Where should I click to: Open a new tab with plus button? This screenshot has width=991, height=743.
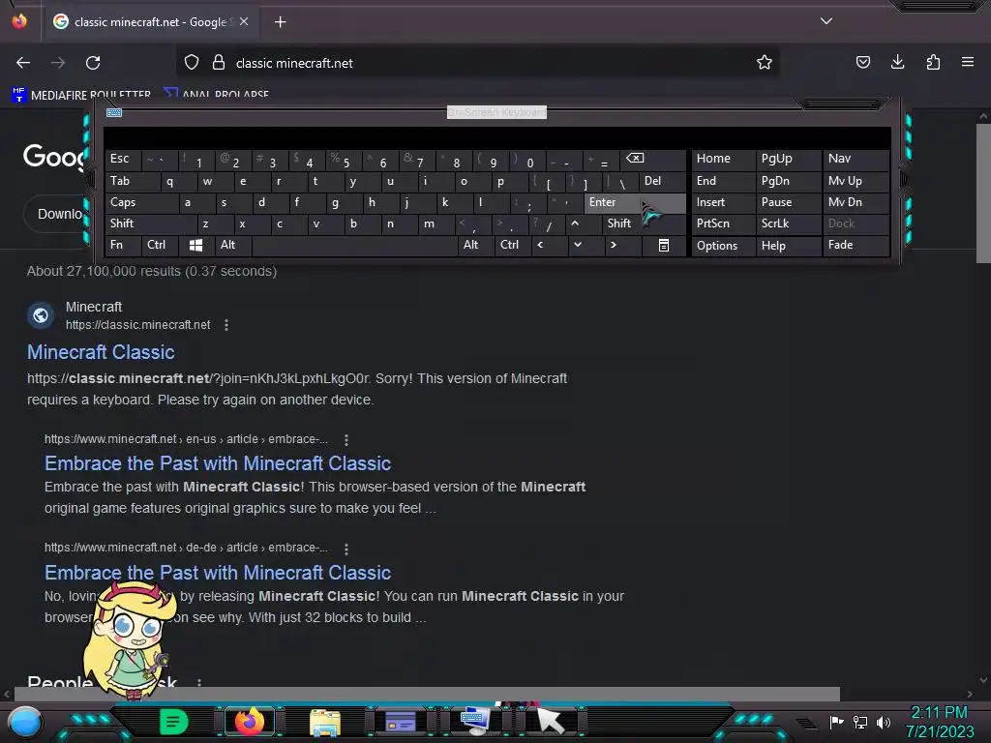pos(280,22)
